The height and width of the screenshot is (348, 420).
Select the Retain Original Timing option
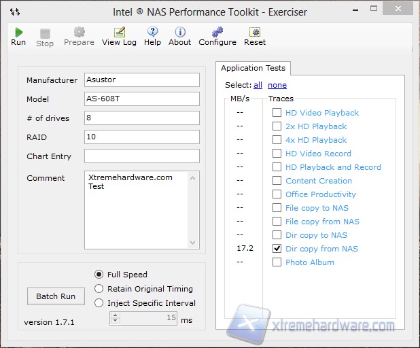[x=99, y=289]
